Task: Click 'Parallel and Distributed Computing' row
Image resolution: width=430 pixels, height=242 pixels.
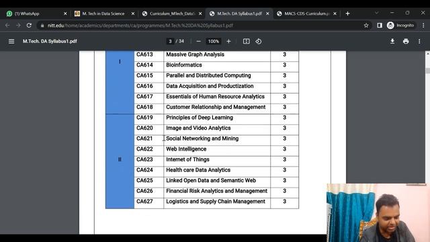Action: pyautogui.click(x=208, y=75)
